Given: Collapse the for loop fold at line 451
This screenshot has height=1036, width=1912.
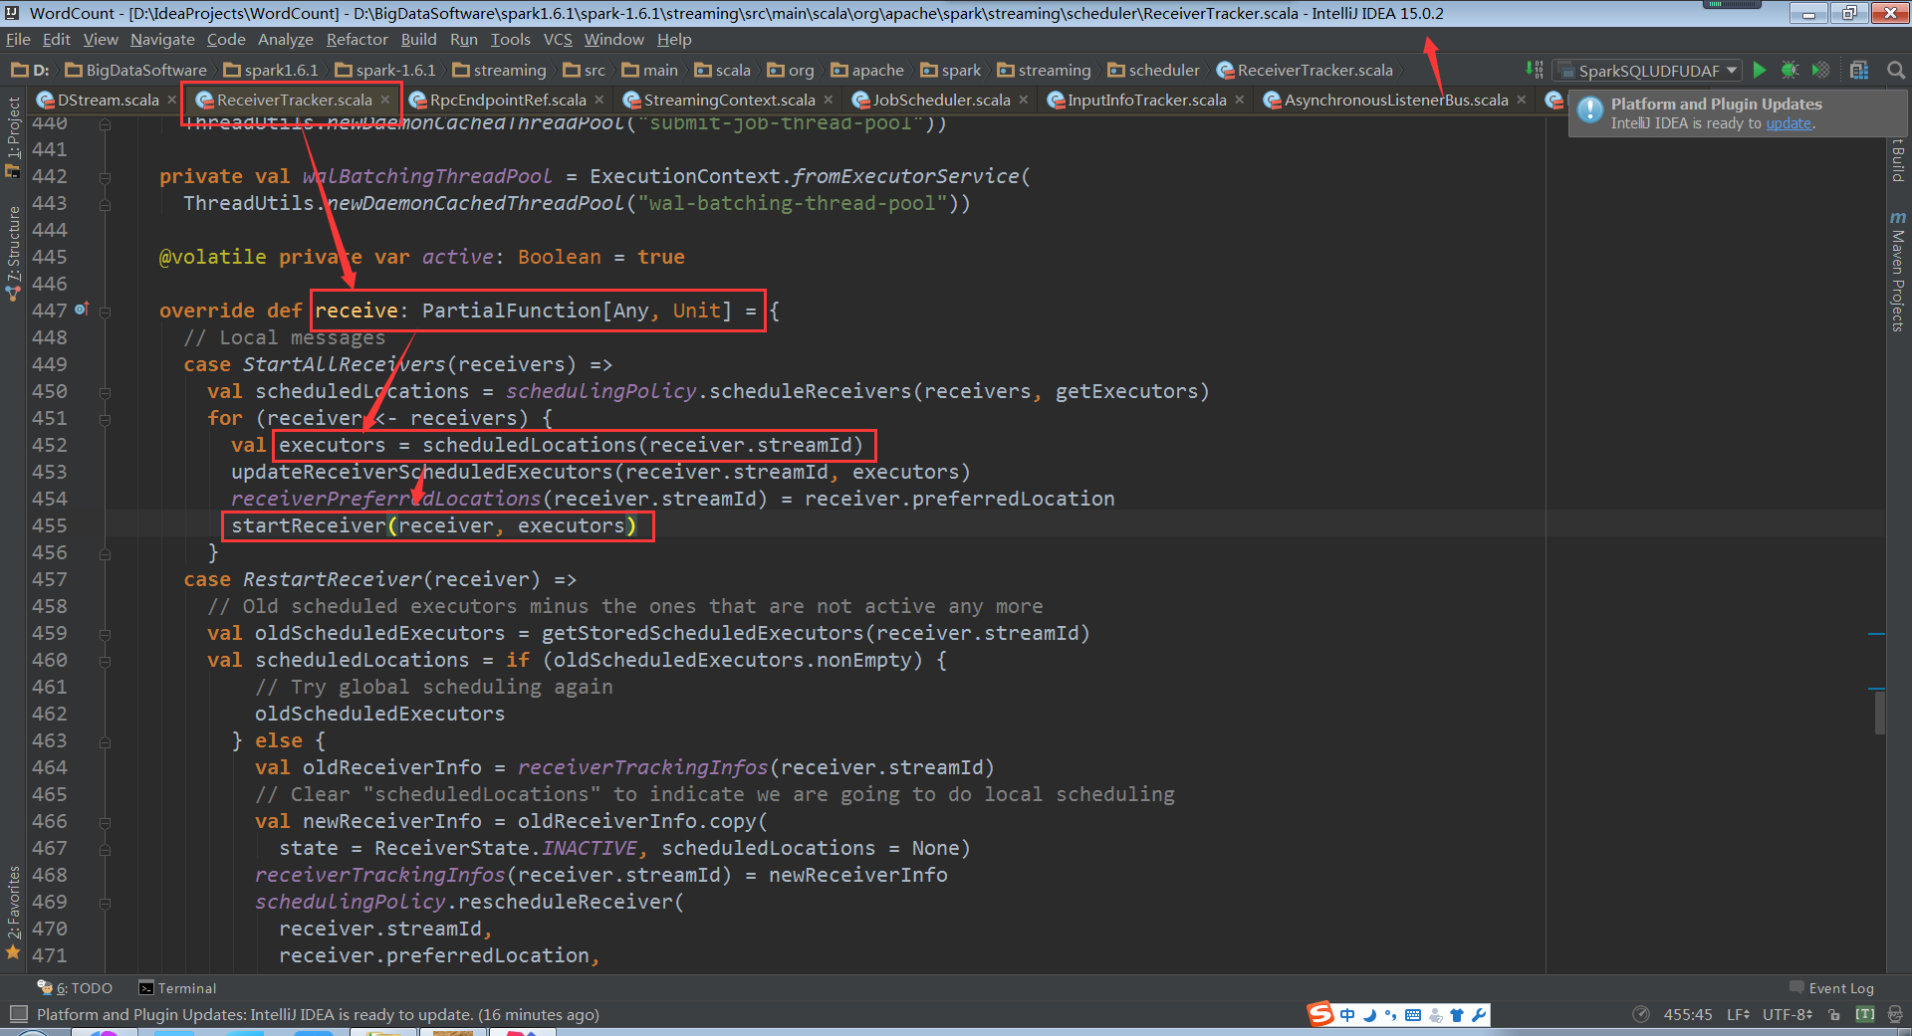Looking at the screenshot, I should click(x=105, y=418).
